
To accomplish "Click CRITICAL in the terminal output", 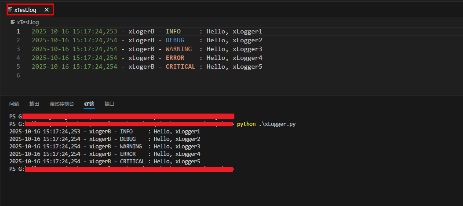I will pos(132,162).
